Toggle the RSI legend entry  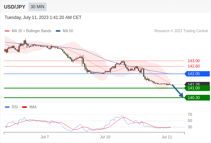(11, 107)
